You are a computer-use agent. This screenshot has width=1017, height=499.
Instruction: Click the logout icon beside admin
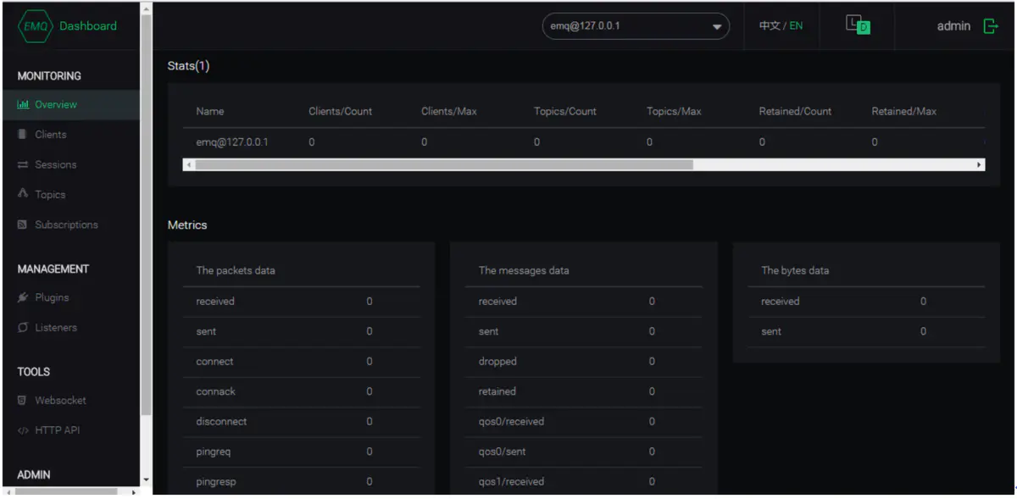click(990, 26)
